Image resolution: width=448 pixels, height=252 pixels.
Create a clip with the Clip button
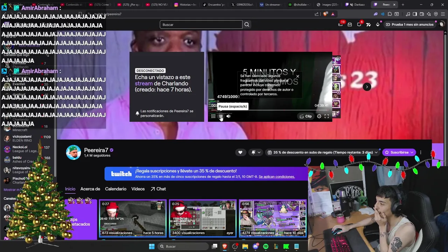pos(306,116)
